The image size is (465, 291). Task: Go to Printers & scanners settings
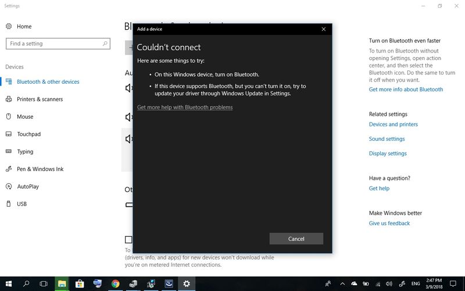tap(40, 99)
